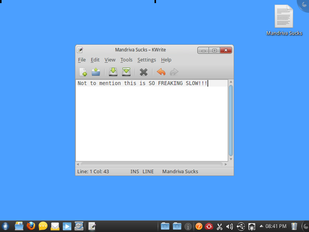This screenshot has width=309, height=232.
Task: Open the yellow chat bubble messenger
Action: [43, 226]
